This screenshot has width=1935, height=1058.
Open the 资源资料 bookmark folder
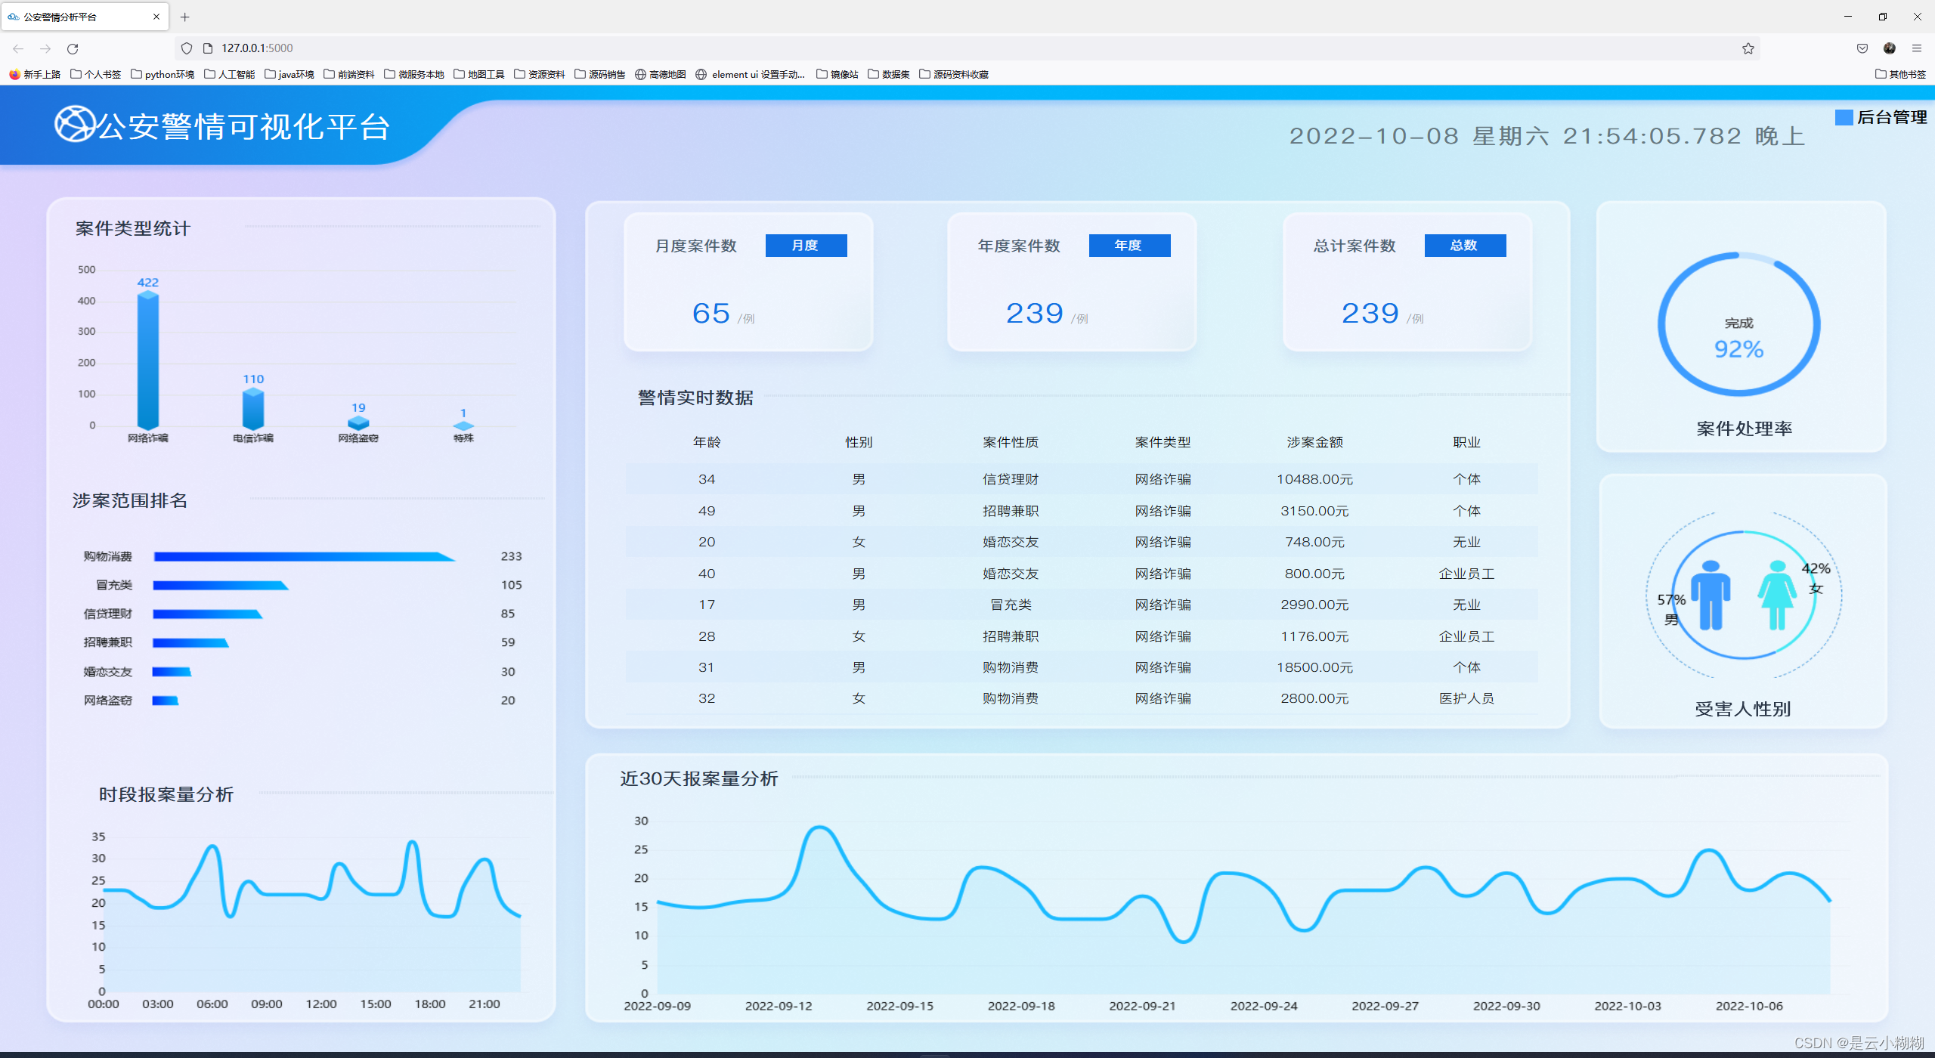coord(540,74)
